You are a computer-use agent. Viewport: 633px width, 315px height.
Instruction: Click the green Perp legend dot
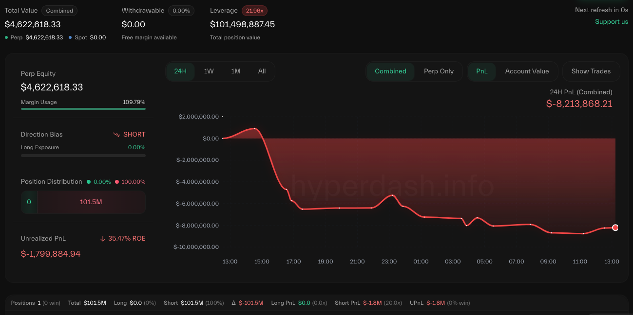(6, 37)
